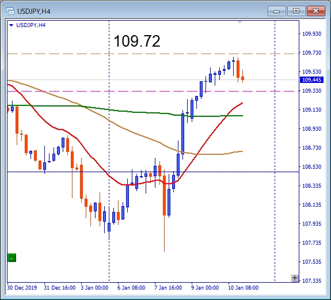Screen dimensions: 331x300
Task: Click the current price label 109.445
Action: (x=311, y=80)
